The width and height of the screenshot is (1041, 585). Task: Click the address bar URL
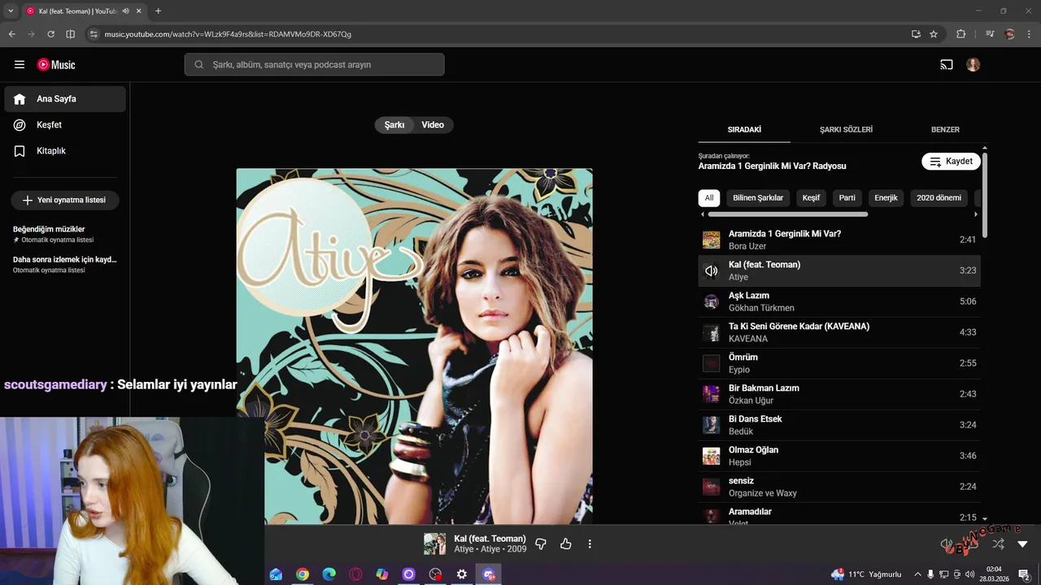pyautogui.click(x=228, y=34)
